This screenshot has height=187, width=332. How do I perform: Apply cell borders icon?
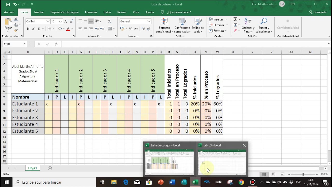click(x=49, y=29)
